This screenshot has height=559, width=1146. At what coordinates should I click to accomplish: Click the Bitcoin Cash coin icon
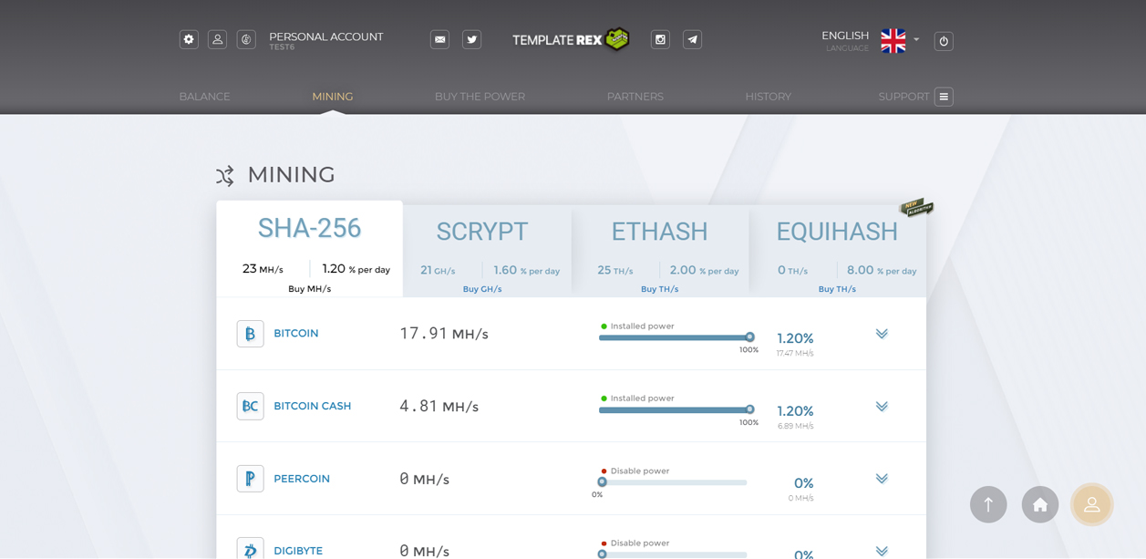[250, 406]
